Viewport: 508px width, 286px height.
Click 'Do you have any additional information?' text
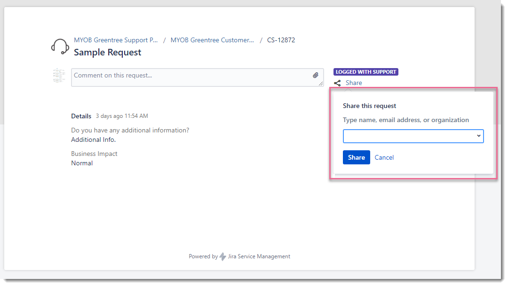click(x=130, y=131)
